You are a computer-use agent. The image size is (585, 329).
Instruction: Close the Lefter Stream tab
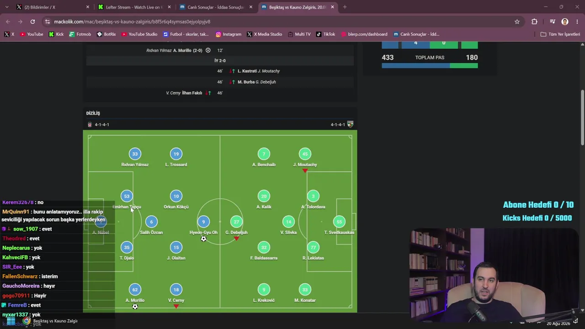click(x=169, y=7)
